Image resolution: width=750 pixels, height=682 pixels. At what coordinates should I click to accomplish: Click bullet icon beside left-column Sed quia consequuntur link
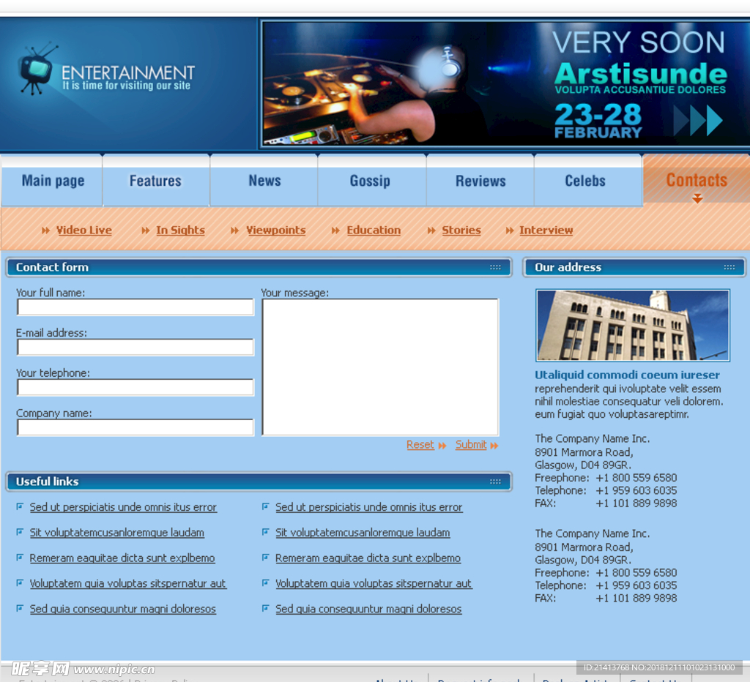(x=20, y=608)
